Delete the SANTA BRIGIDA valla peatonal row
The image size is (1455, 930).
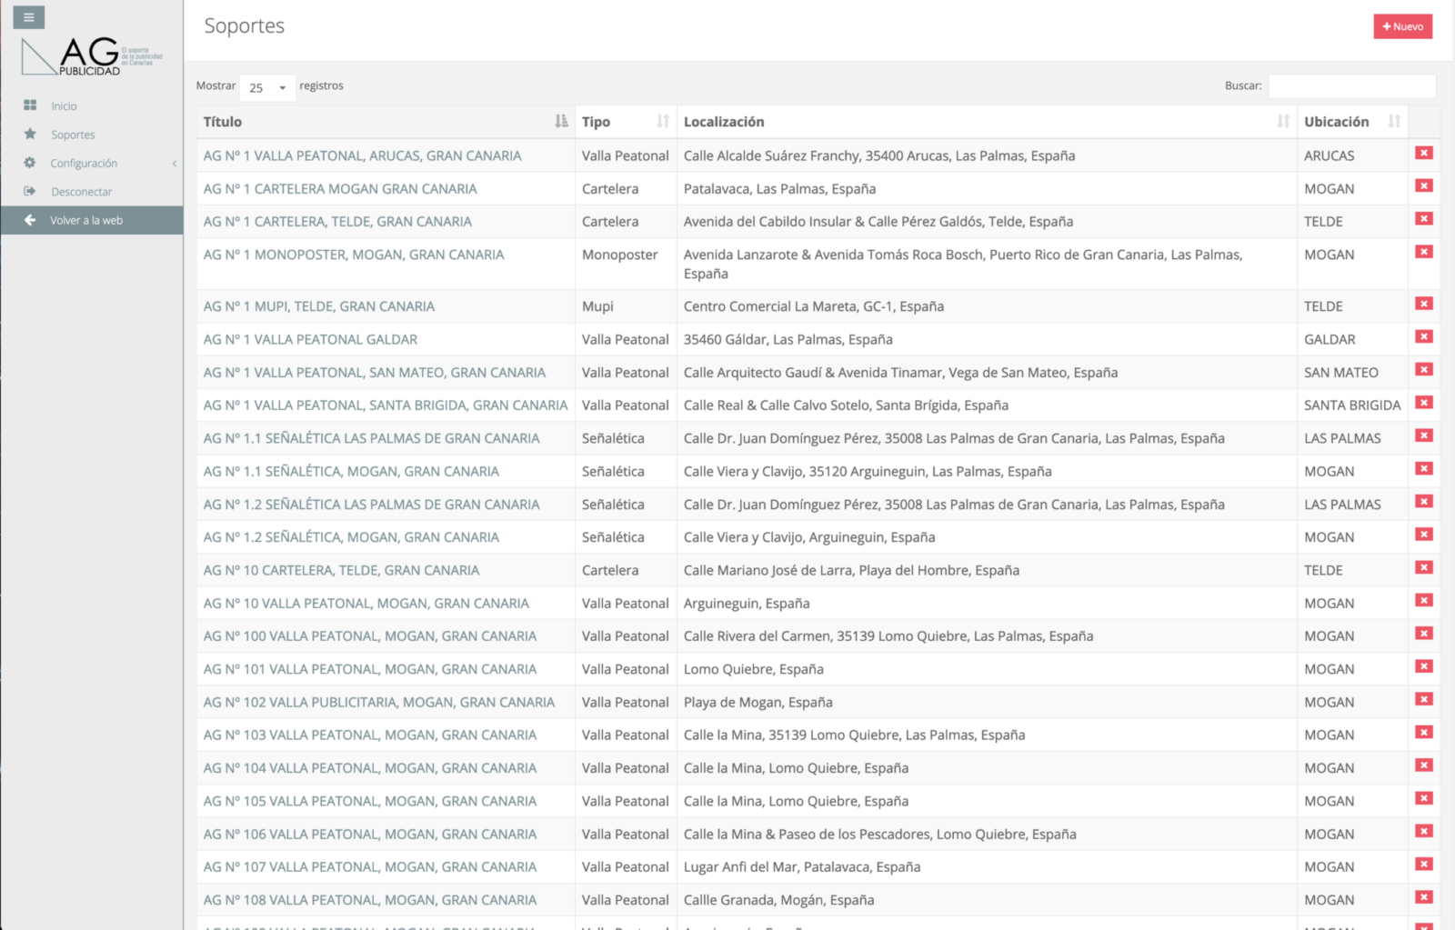point(1423,403)
